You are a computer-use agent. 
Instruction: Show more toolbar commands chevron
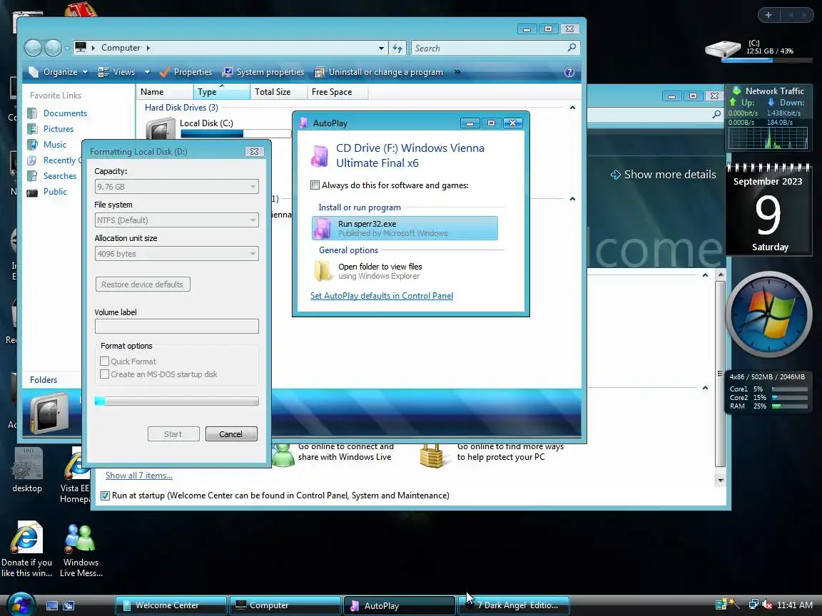457,72
